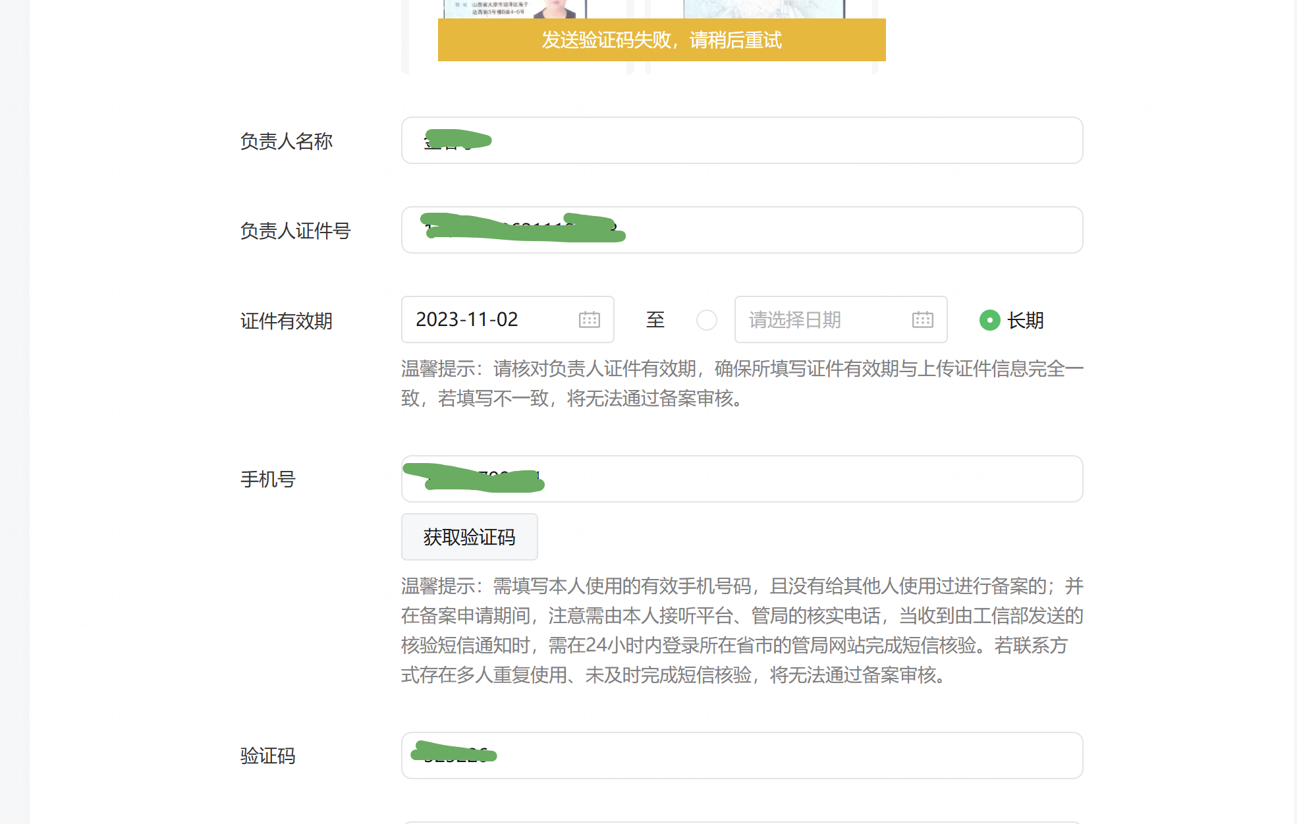This screenshot has width=1297, height=824.
Task: Open the start date picker showing 2023-11-02
Action: click(x=507, y=319)
